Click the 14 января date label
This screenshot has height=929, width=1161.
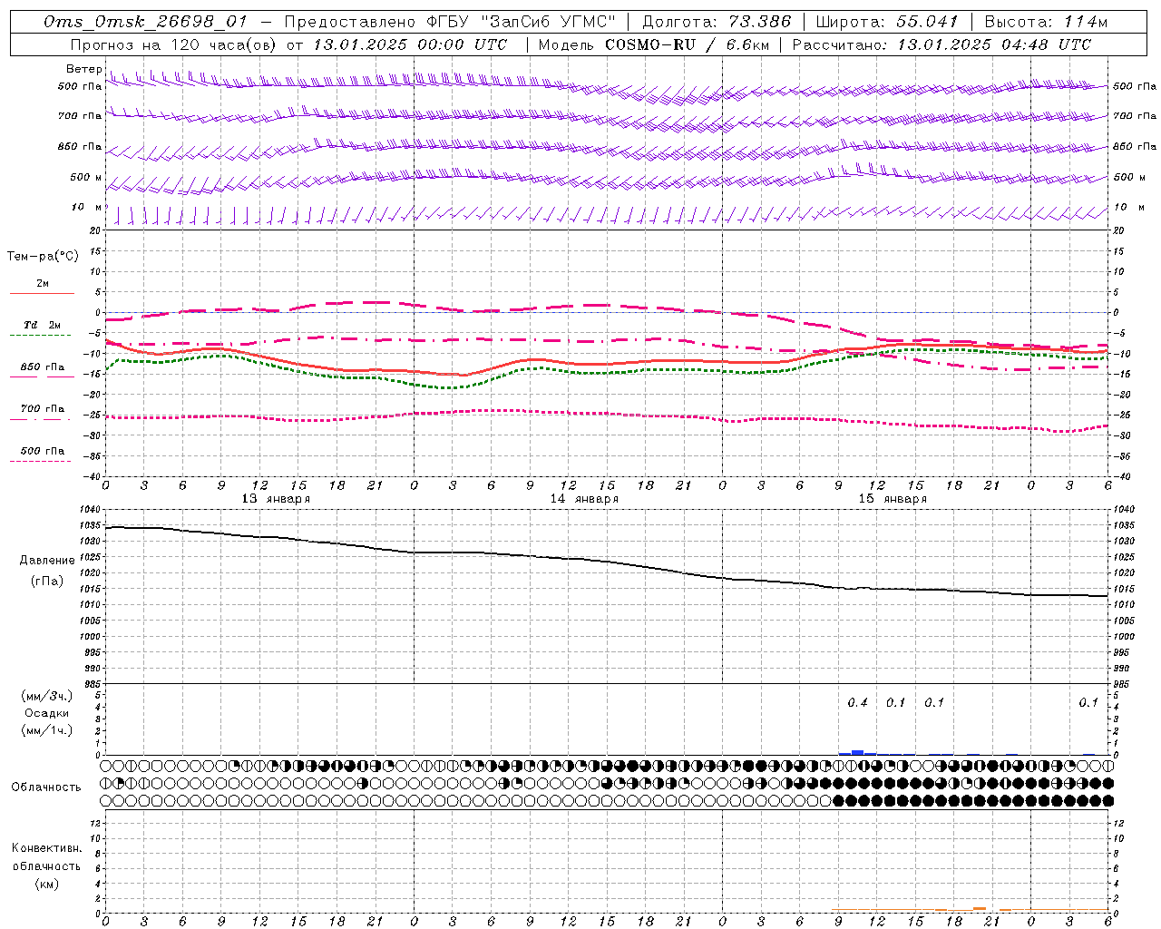(x=584, y=499)
